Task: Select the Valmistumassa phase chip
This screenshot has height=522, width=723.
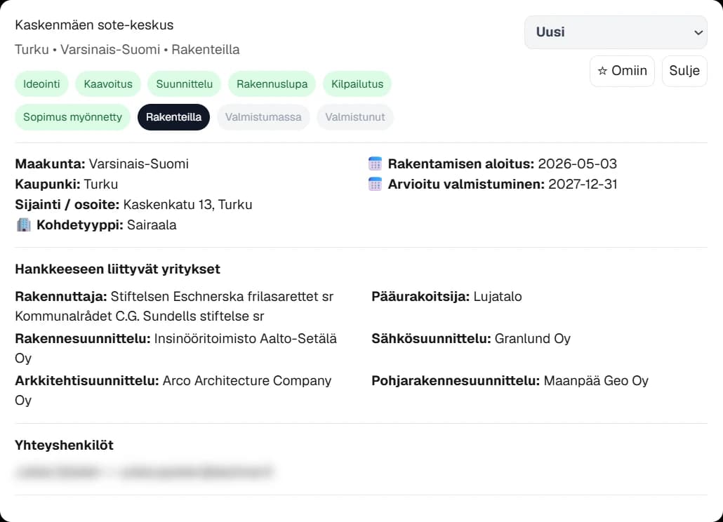Action: click(x=263, y=117)
